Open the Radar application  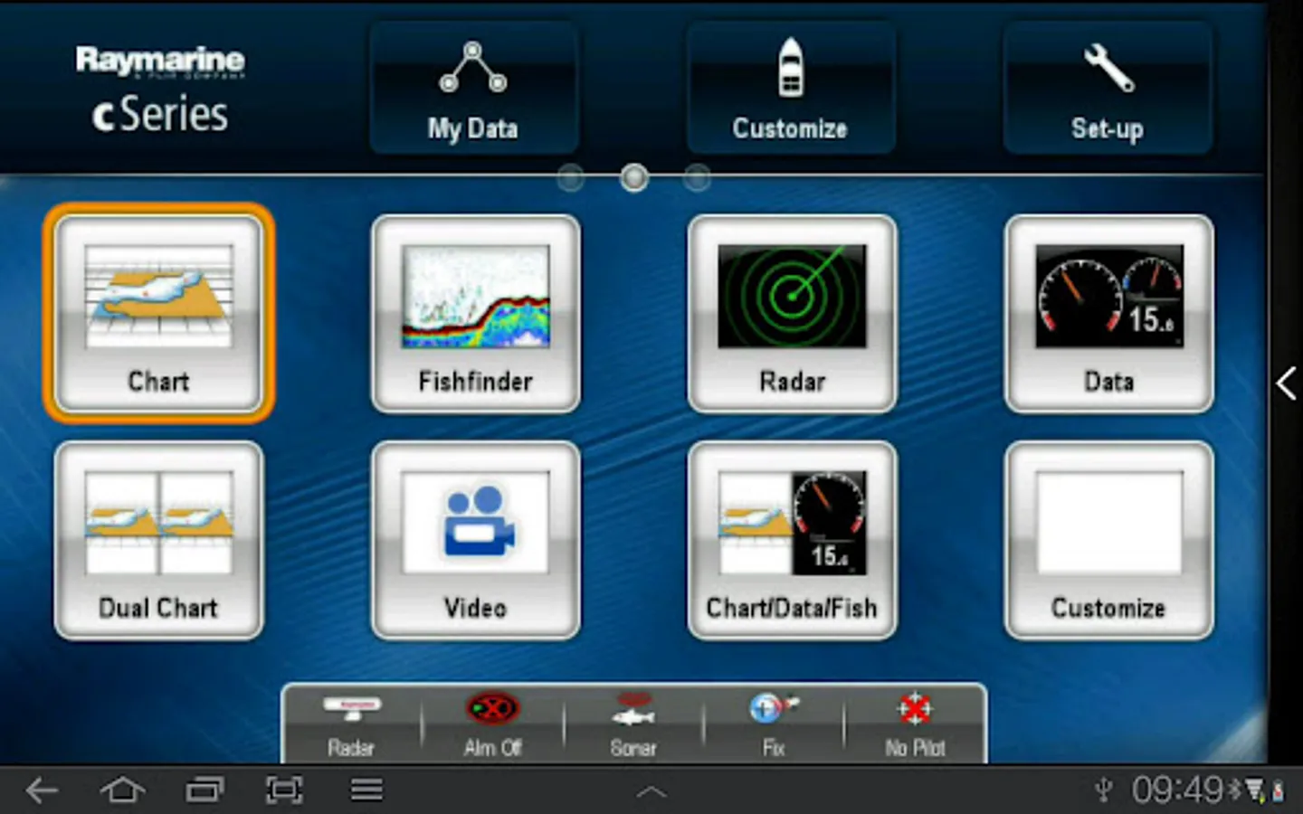792,313
